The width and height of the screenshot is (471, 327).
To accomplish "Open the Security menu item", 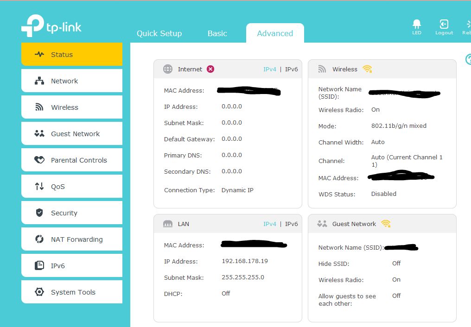I will pyautogui.click(x=72, y=213).
